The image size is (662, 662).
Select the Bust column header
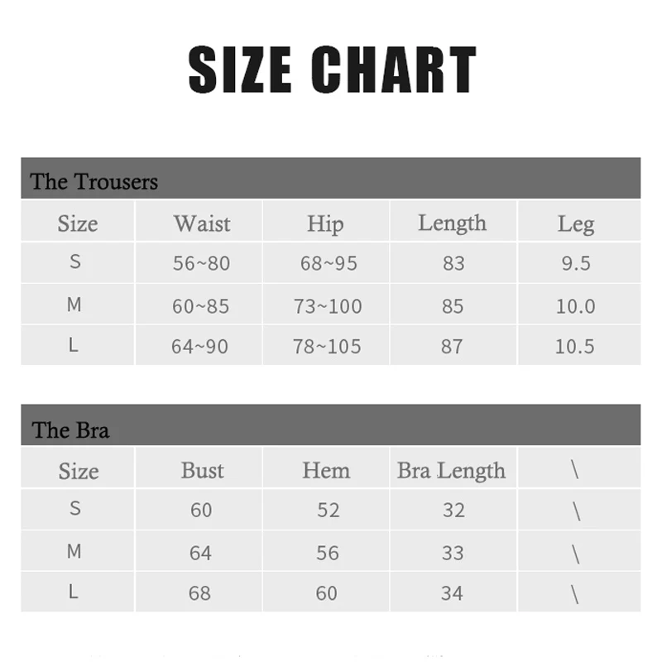(x=202, y=470)
